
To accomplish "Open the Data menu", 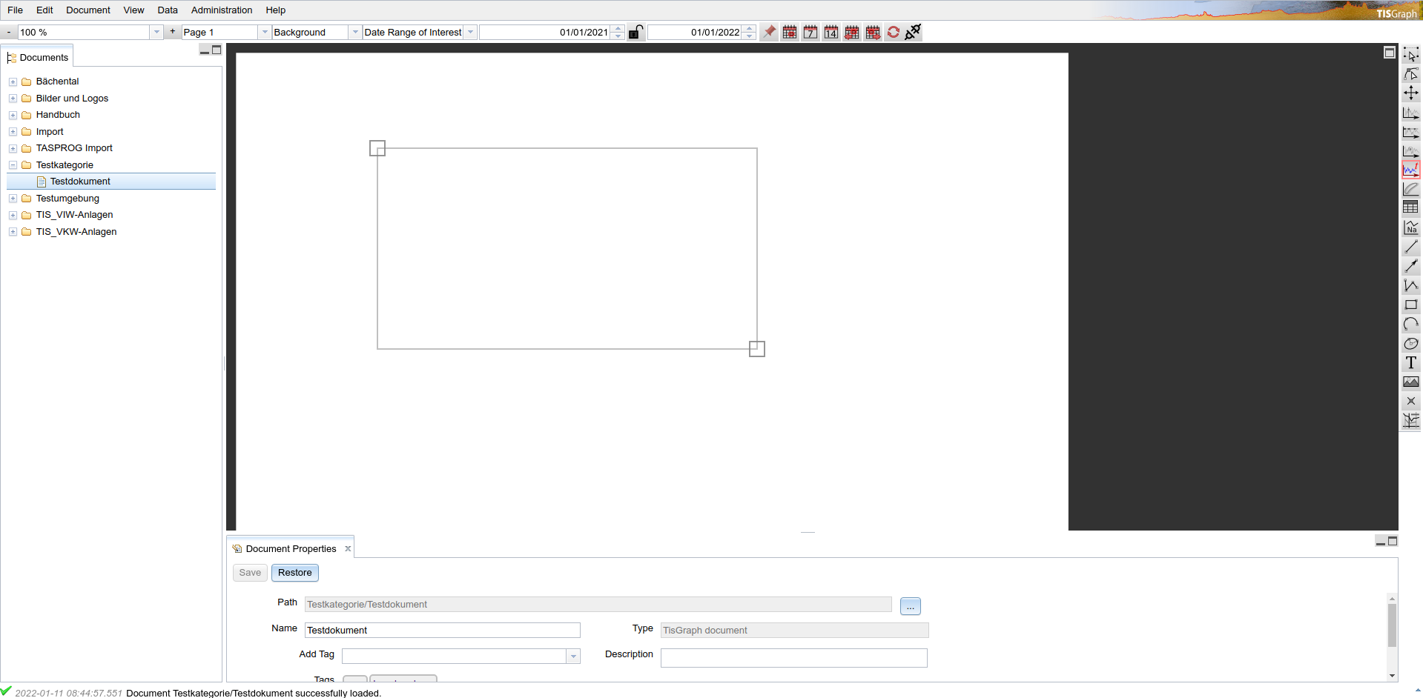I will point(168,10).
